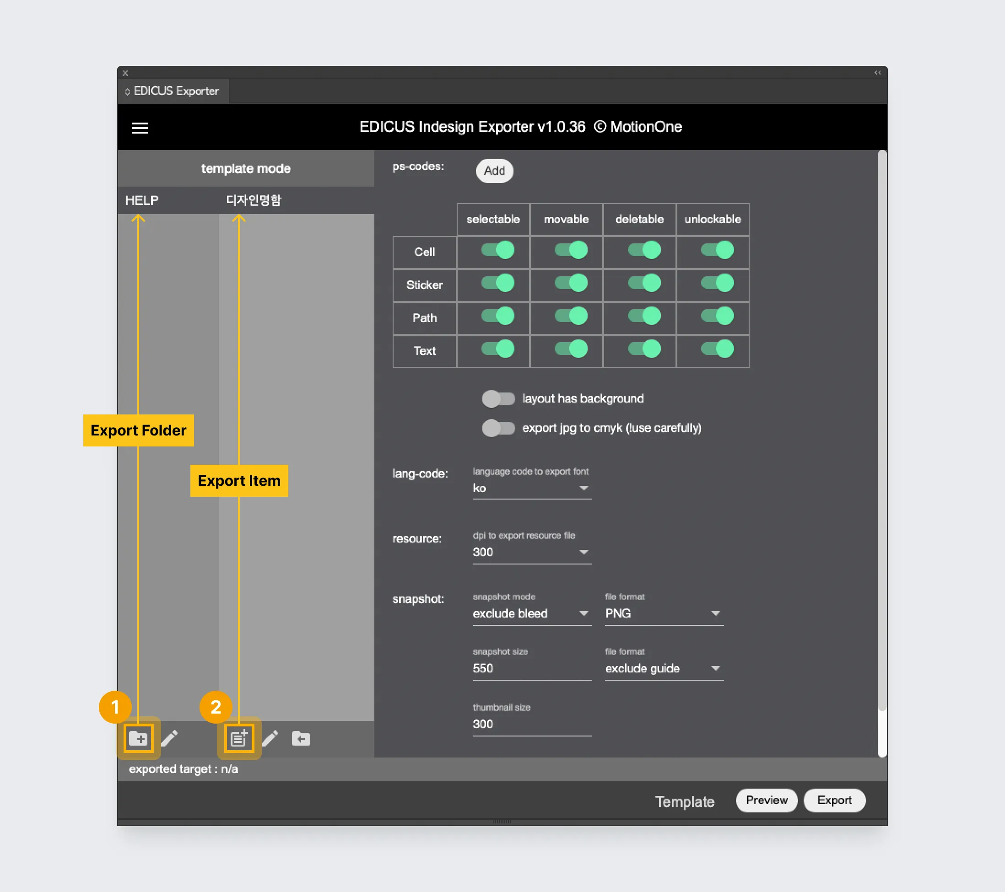Click the add export folder icon
This screenshot has height=892, width=1005.
139,738
